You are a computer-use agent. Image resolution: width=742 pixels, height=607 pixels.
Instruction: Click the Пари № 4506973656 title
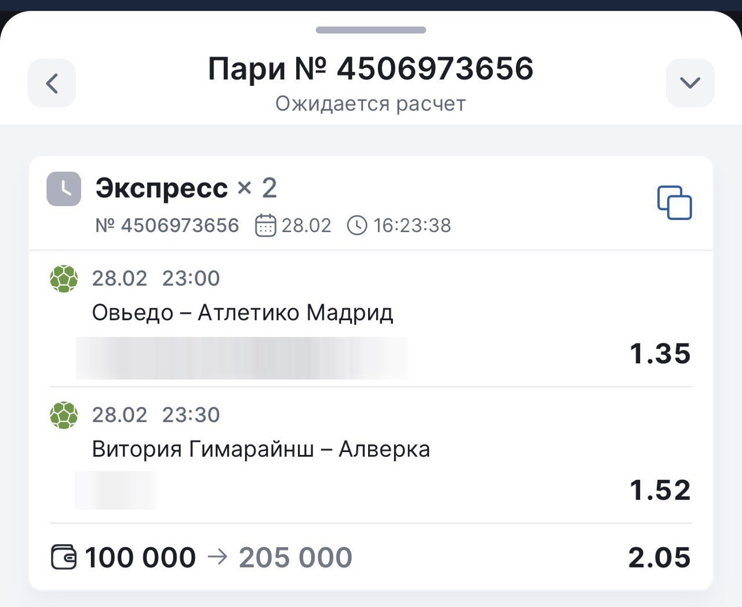[370, 68]
